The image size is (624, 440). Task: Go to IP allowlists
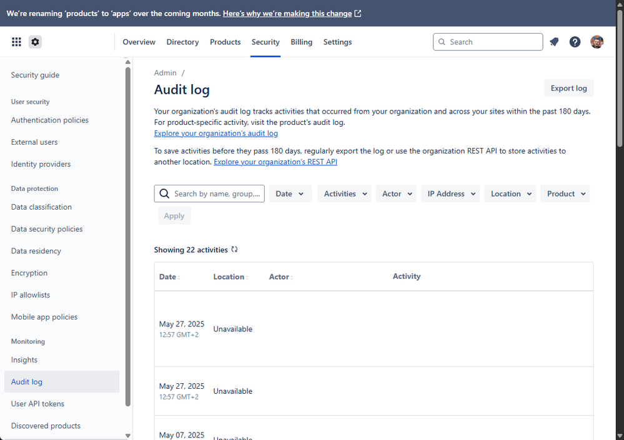coord(31,295)
